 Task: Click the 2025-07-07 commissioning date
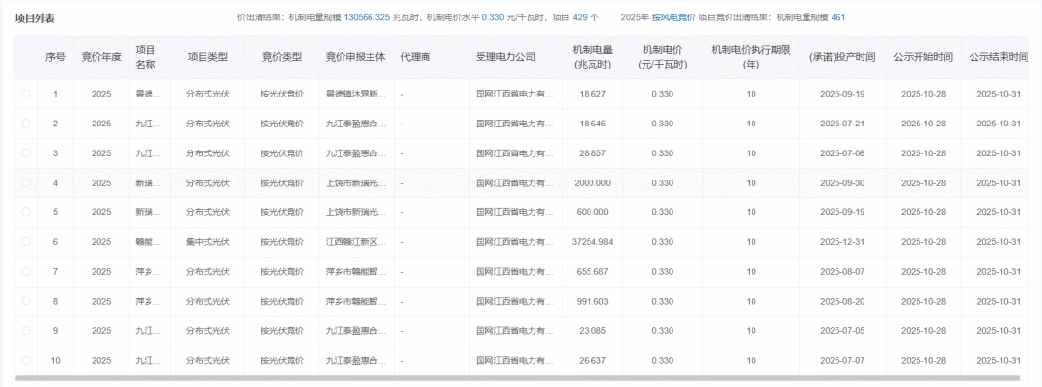[842, 360]
